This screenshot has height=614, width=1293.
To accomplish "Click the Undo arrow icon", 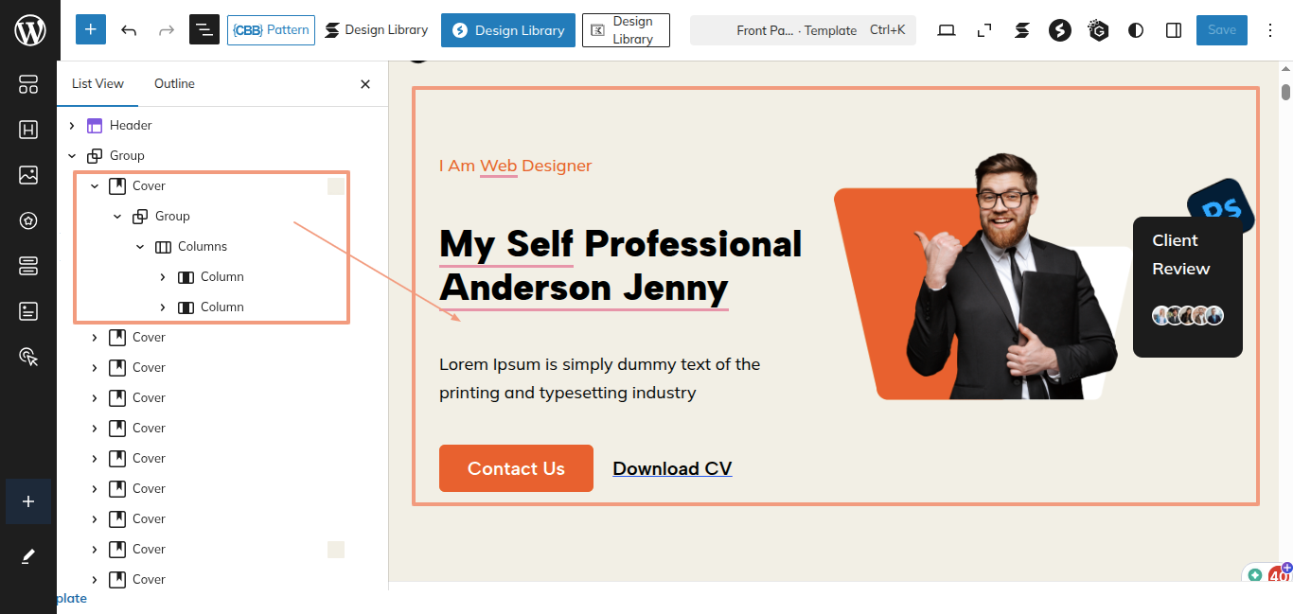I will (x=129, y=30).
